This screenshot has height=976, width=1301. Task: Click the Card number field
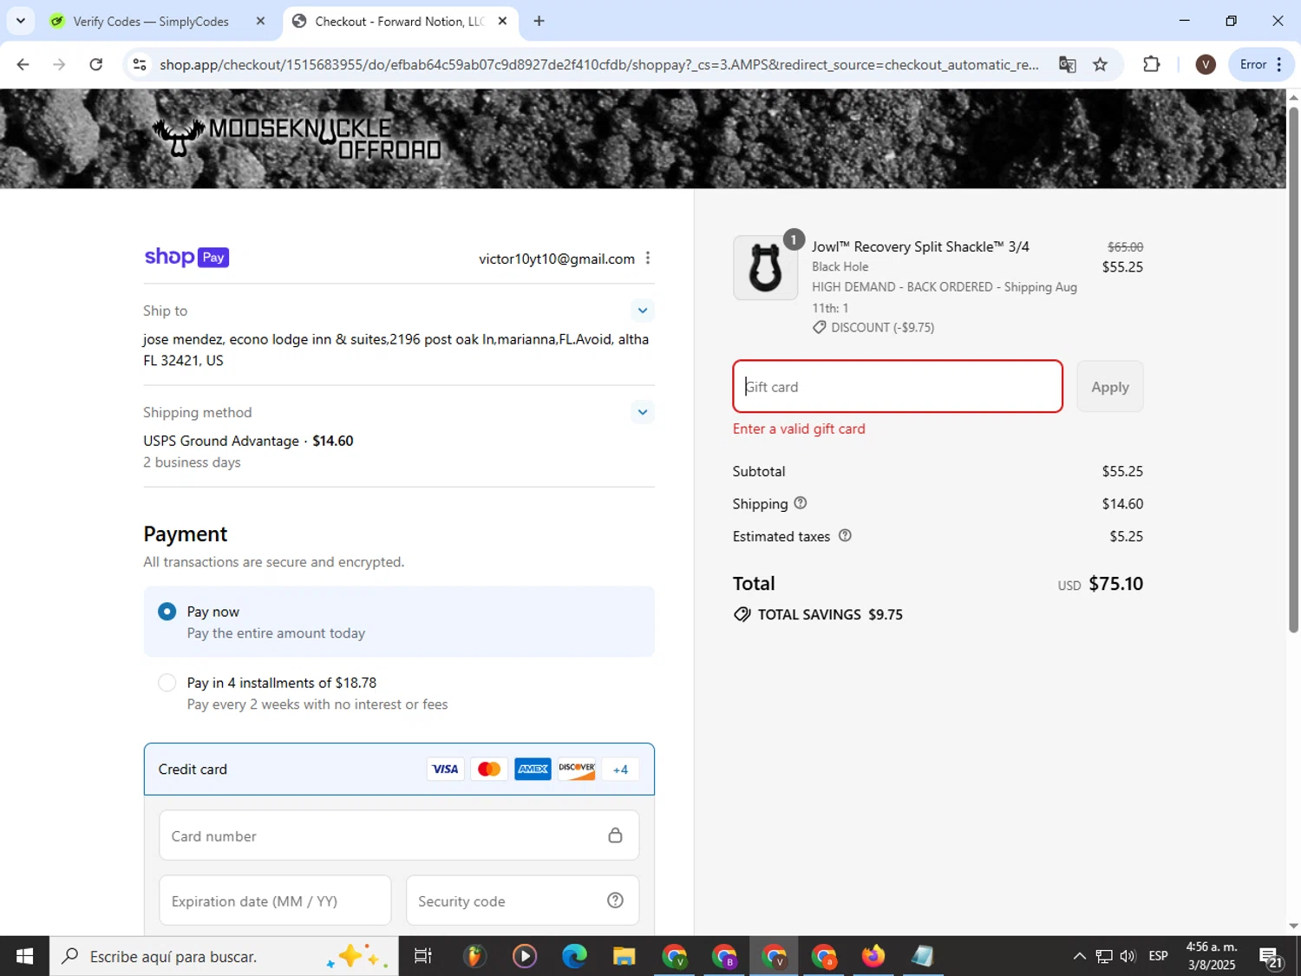(x=399, y=835)
